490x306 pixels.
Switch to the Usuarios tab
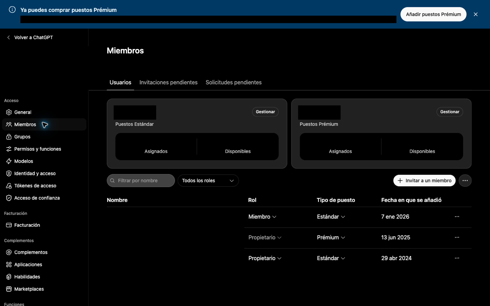click(x=120, y=83)
